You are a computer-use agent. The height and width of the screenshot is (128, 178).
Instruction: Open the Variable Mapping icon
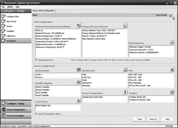[78, 82]
